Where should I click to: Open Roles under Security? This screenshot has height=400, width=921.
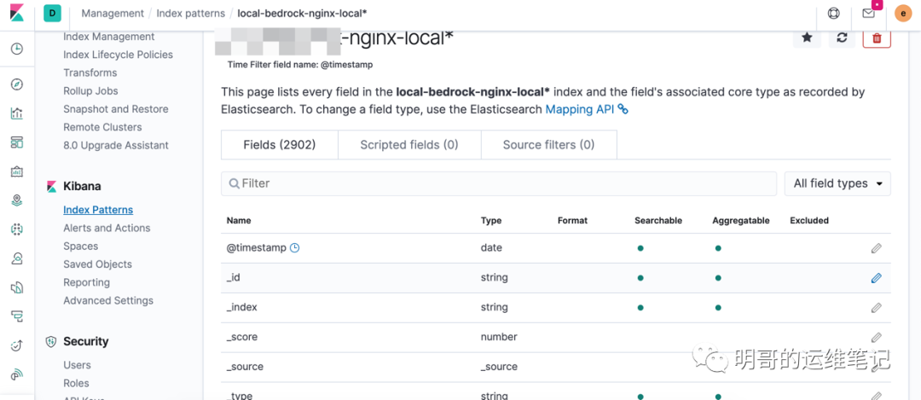tap(77, 383)
